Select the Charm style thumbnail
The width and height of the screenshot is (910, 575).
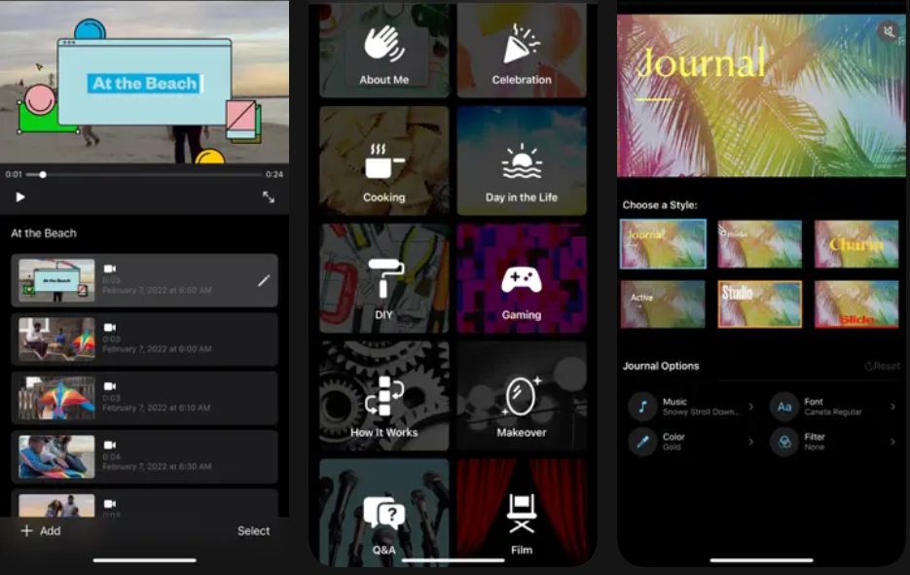click(856, 243)
